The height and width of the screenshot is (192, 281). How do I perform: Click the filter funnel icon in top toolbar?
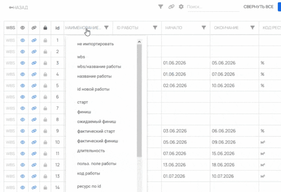(x=161, y=7)
